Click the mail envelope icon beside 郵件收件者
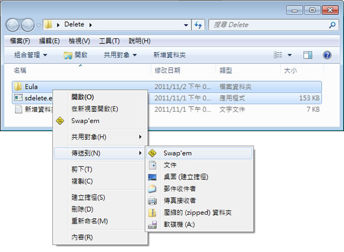The image size is (344, 252). [152, 188]
